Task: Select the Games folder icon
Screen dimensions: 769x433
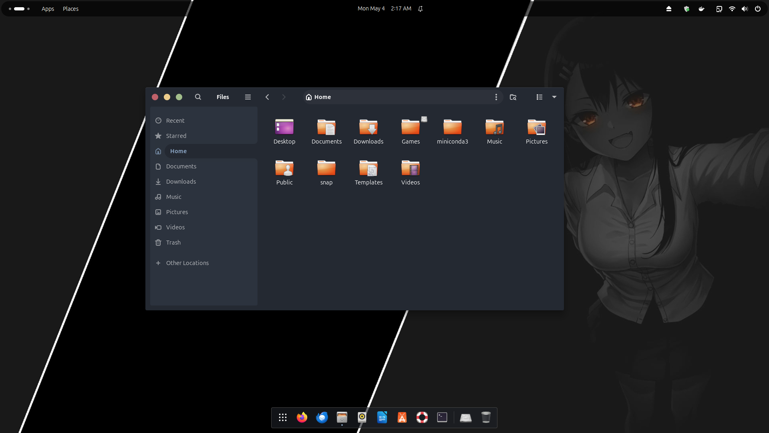Action: [x=411, y=127]
